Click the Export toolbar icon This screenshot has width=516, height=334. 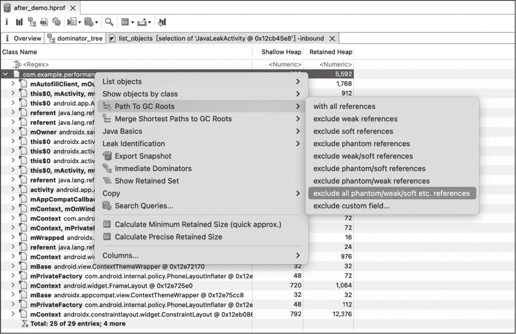(x=142, y=22)
